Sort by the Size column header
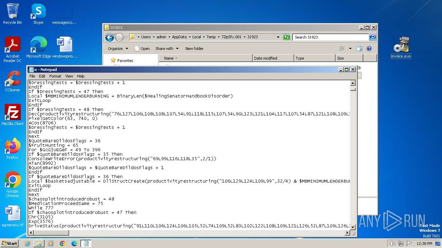The width and height of the screenshot is (442, 248). pos(349,58)
